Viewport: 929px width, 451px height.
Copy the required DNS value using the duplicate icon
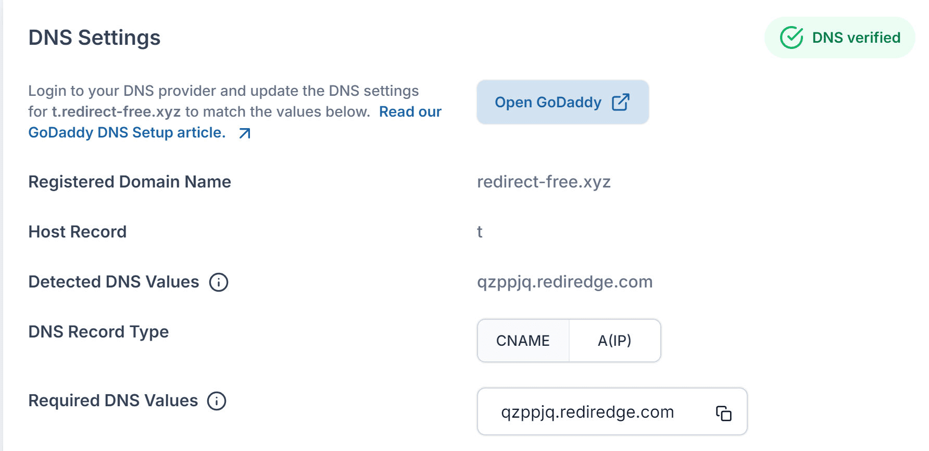(723, 413)
